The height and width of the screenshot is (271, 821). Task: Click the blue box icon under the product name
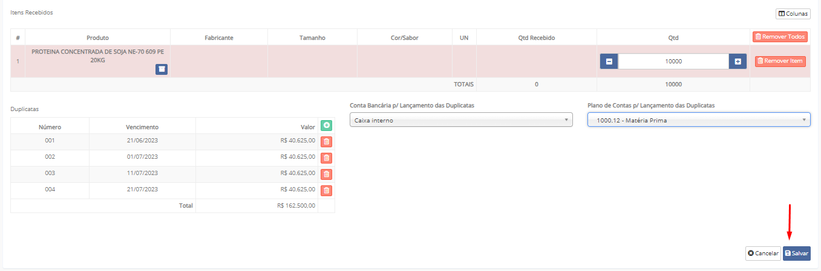[162, 69]
